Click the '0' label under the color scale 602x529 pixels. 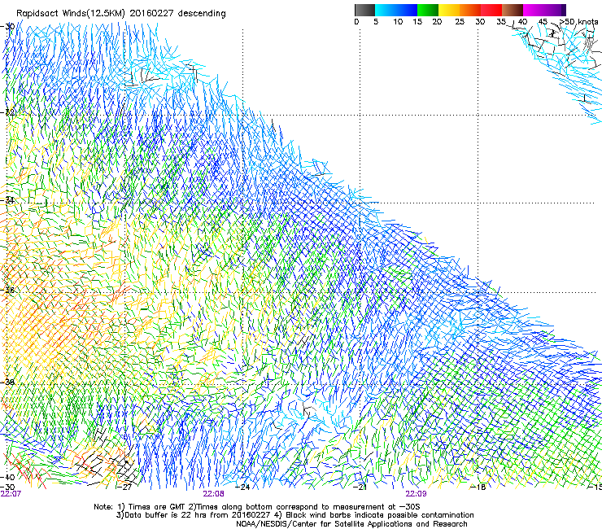click(x=356, y=22)
